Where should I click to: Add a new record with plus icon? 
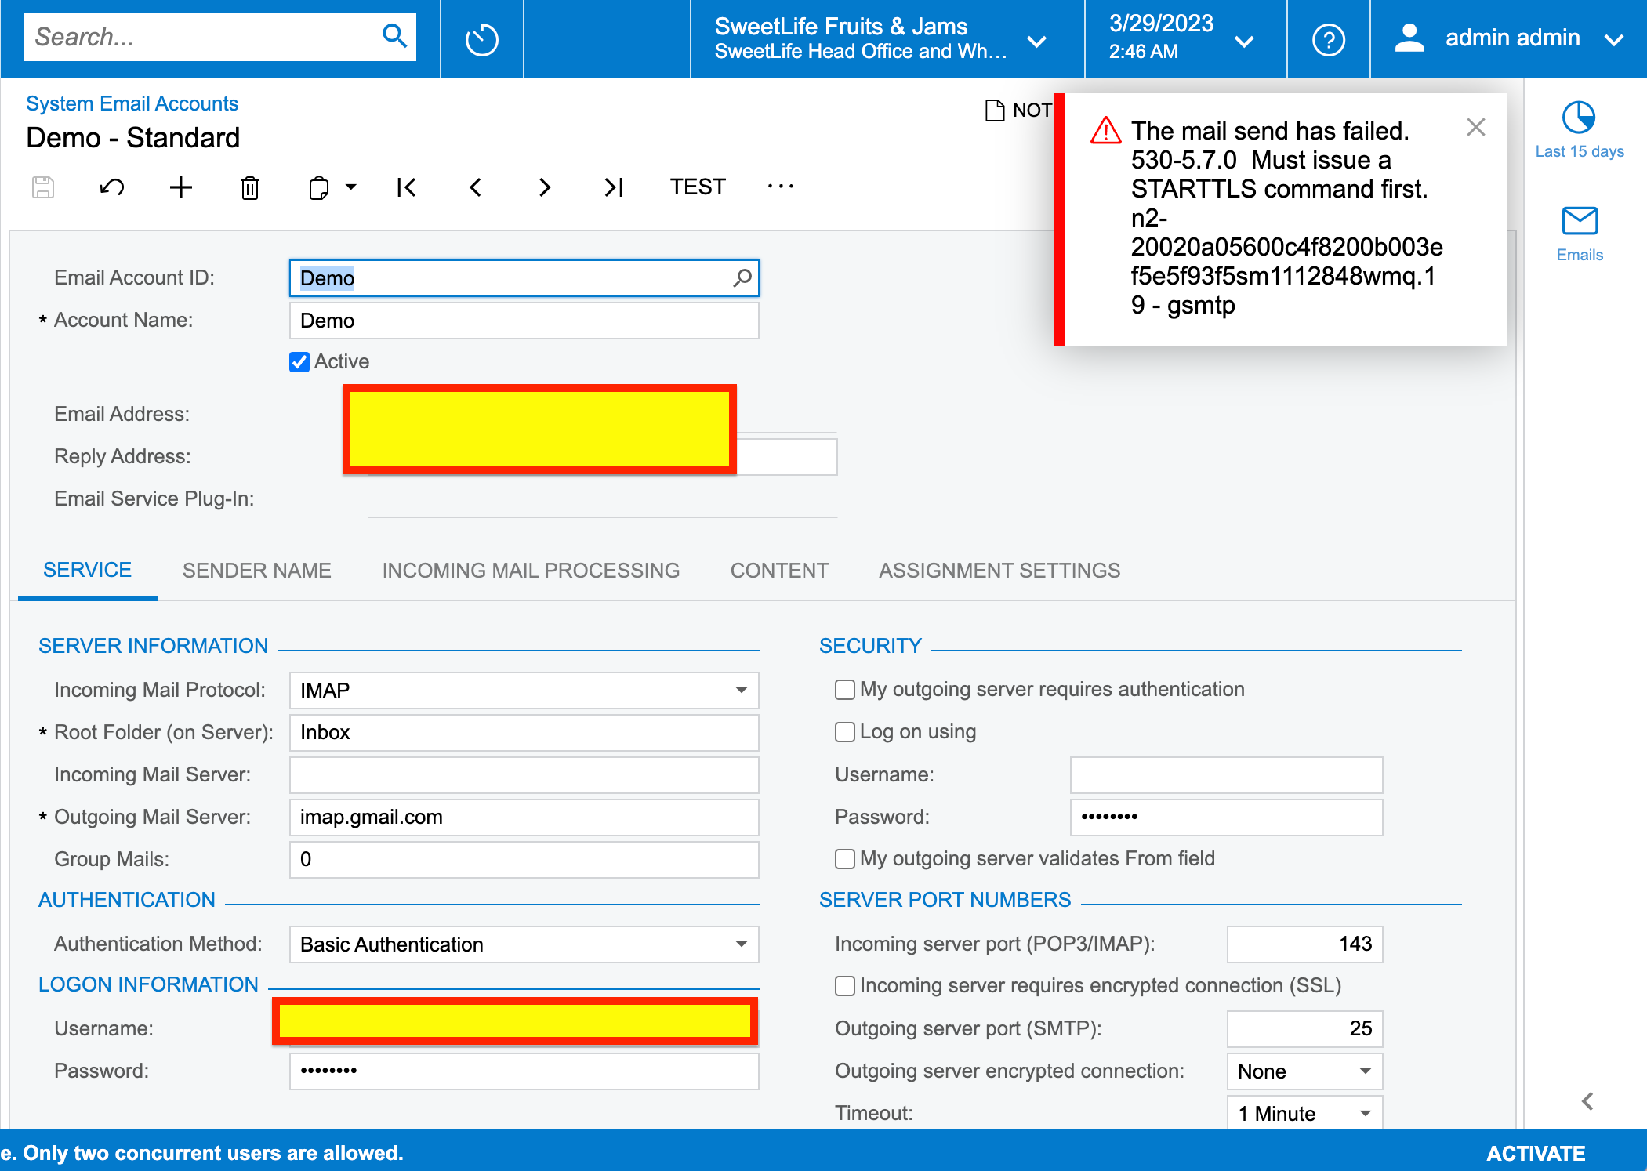click(x=181, y=187)
